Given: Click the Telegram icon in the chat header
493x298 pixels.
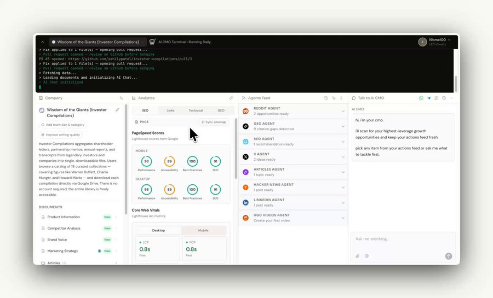Looking at the screenshot, I should click(429, 98).
